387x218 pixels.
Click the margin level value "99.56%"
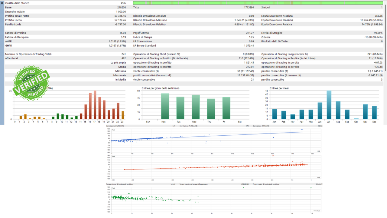378,33
